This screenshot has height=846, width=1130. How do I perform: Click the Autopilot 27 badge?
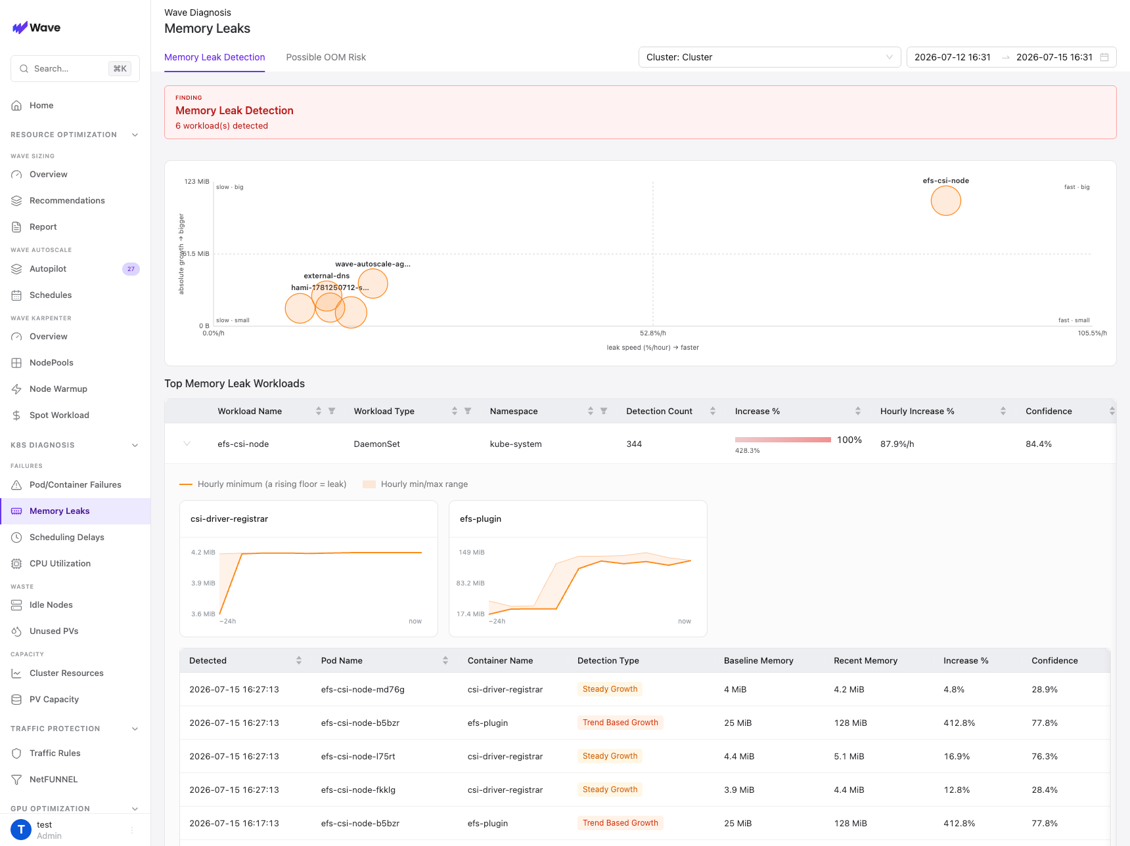[131, 269]
